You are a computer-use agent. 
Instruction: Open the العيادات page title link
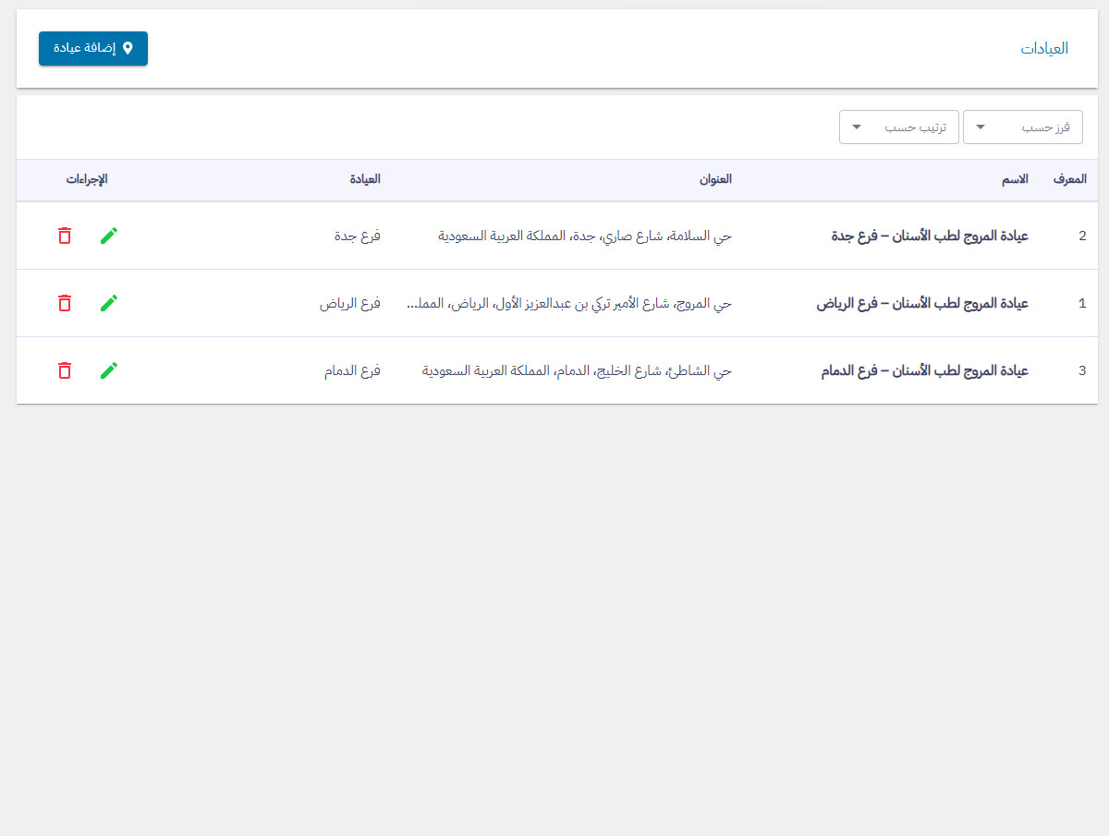coord(1044,49)
